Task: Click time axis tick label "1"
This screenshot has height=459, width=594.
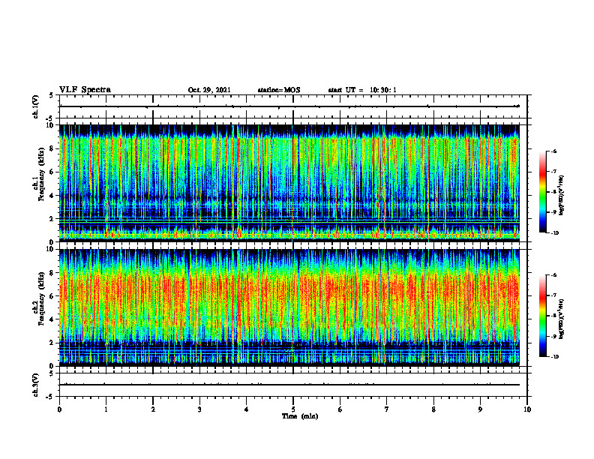Action: coord(106,409)
